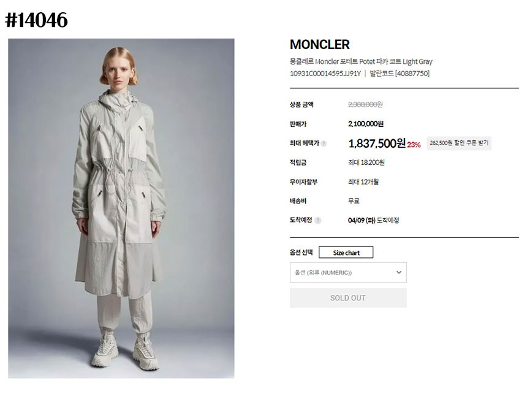
Task: Click the question mark next to 도착예정
Action: point(318,220)
